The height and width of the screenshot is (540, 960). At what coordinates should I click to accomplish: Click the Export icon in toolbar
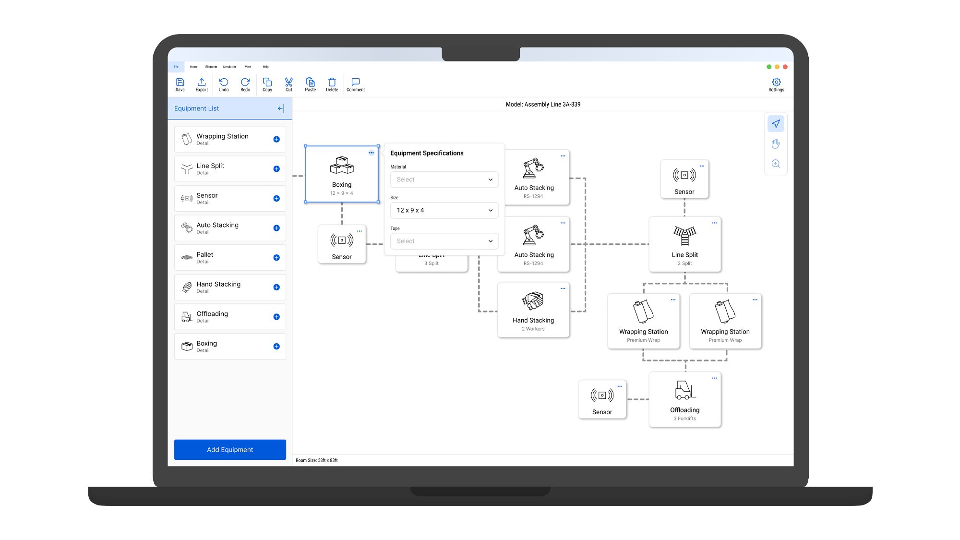coord(202,83)
